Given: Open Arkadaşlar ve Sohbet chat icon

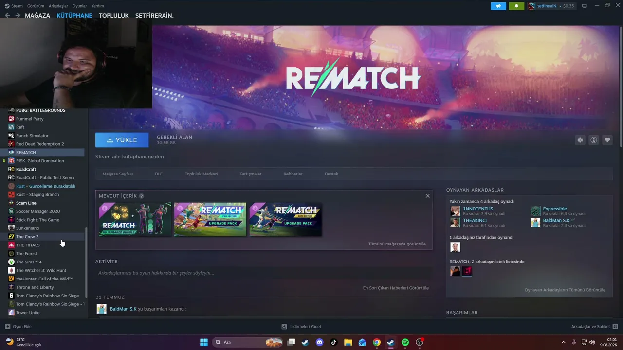Looking at the screenshot, I should point(615,327).
